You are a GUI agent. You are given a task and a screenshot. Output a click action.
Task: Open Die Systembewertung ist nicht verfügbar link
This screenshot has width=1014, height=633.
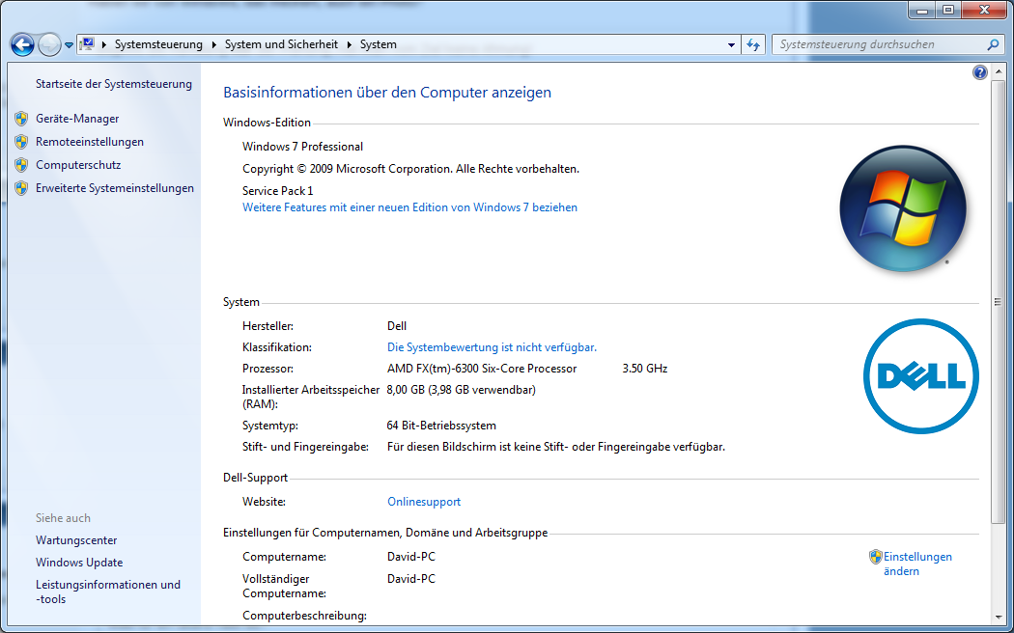[x=493, y=347]
